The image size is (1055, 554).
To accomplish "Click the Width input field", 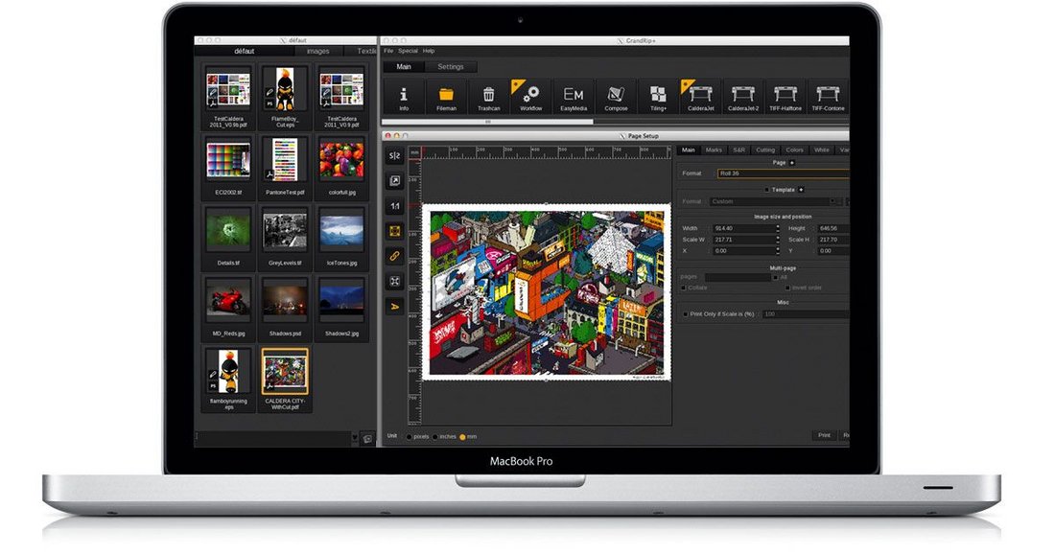I will [743, 228].
